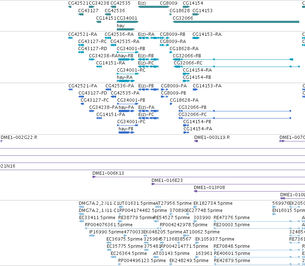
Task: Select protein CG14154-PA
Action: 198,129
